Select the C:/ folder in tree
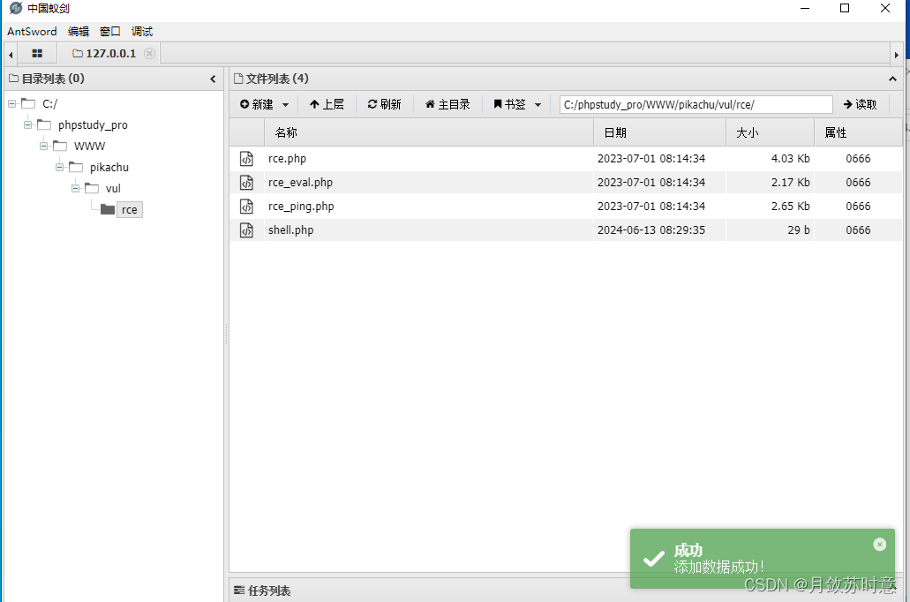The image size is (910, 602). tap(50, 104)
